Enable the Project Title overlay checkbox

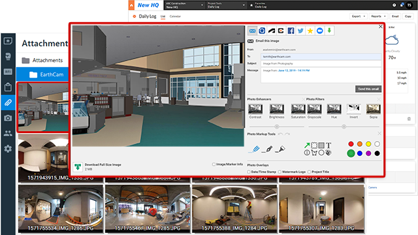309,172
